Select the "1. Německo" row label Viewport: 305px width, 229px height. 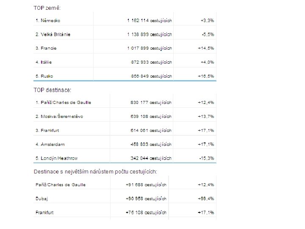[x=47, y=20]
